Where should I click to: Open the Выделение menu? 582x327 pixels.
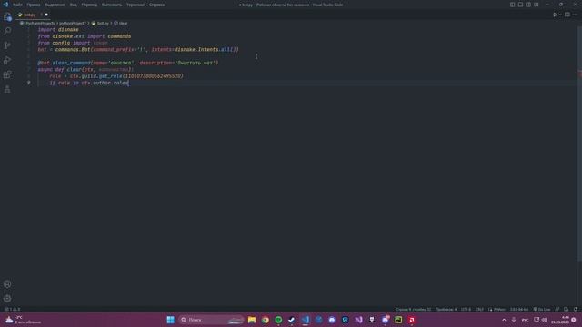[x=55, y=5]
